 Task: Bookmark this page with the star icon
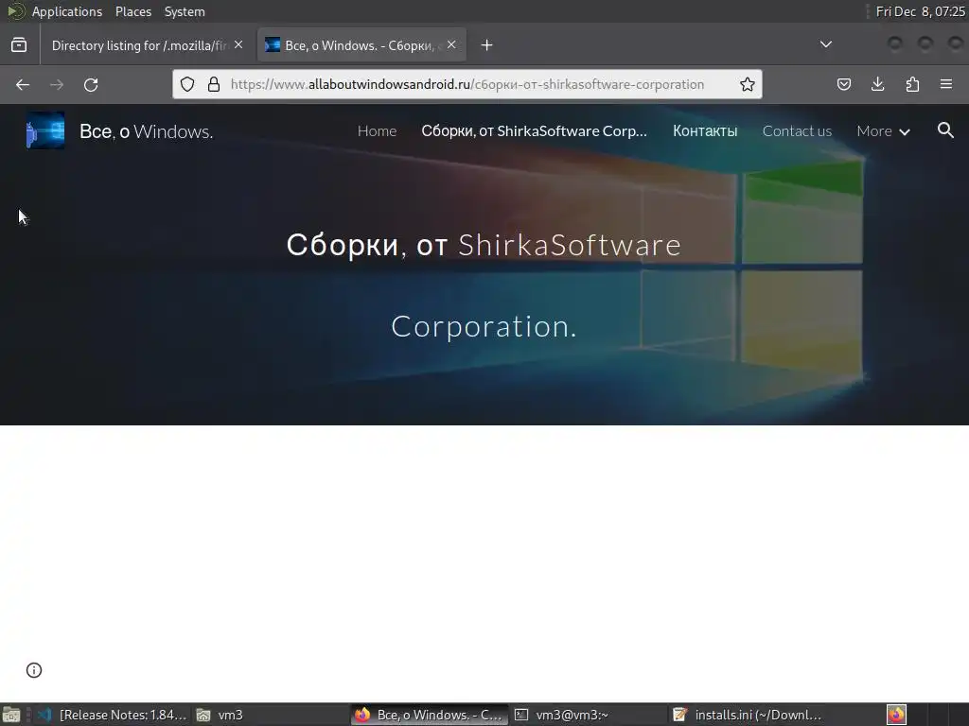click(748, 84)
